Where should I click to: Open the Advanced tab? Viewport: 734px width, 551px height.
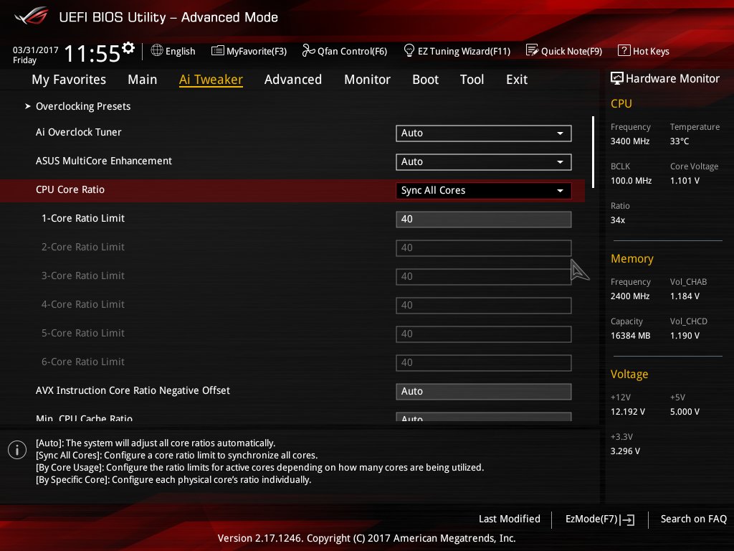click(x=293, y=80)
